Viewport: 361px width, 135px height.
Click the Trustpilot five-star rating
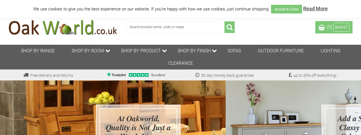138,75
